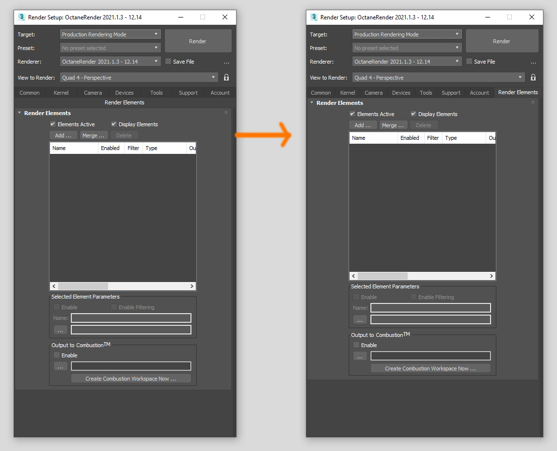Open Preset dropdown in left window
Viewport: 557px width, 451px height.
click(110, 48)
